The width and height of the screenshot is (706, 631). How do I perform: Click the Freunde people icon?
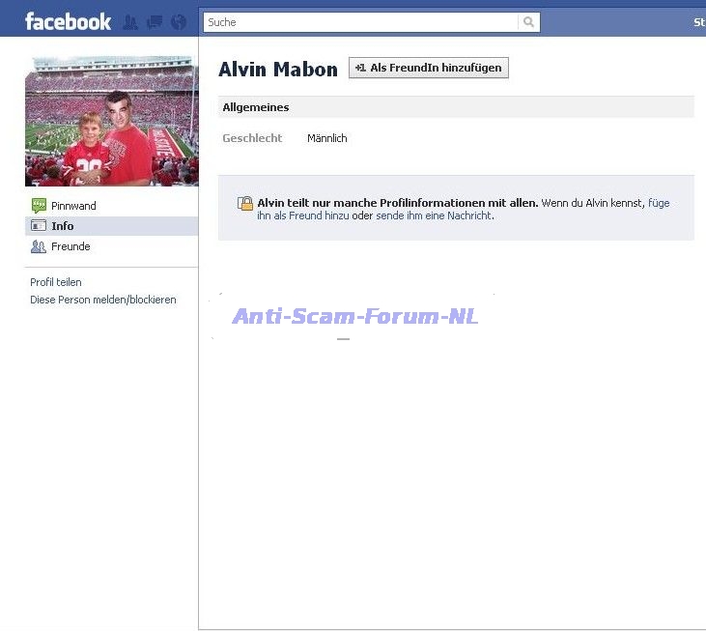39,246
